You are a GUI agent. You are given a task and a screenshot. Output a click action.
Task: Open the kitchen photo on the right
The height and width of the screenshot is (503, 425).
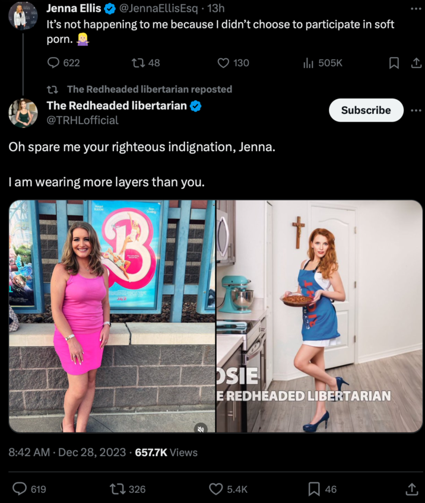click(x=319, y=316)
